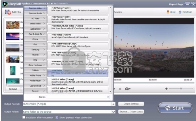Viewport: 196px width, 121px height.
Task: Click the Remove button
Action: (13, 89)
